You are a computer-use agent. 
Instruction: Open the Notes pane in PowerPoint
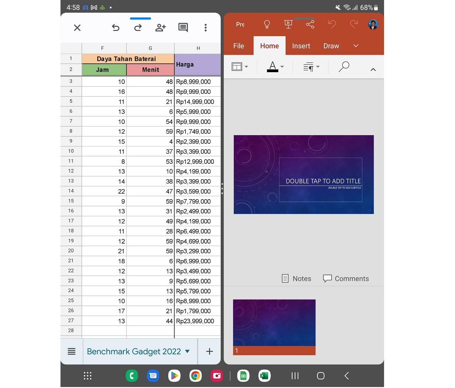click(296, 278)
